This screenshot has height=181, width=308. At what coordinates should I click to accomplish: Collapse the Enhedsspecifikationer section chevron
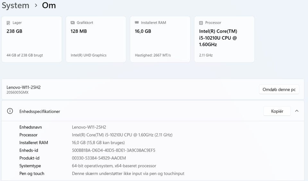tap(297, 111)
